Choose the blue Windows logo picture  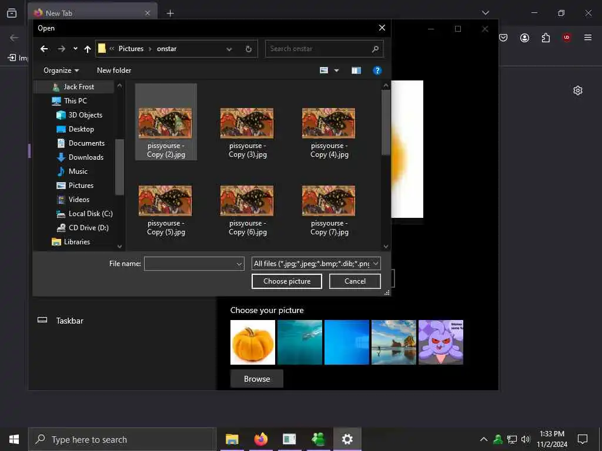pyautogui.click(x=347, y=342)
